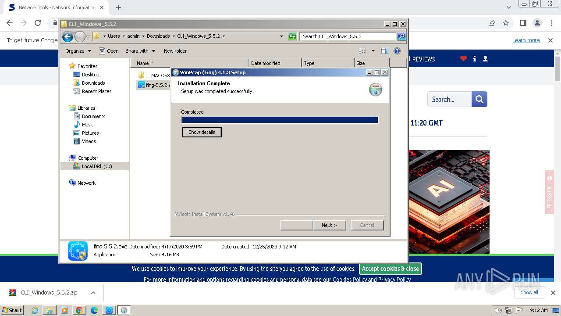Open the Organize menu
This screenshot has width=561, height=316.
coord(78,51)
